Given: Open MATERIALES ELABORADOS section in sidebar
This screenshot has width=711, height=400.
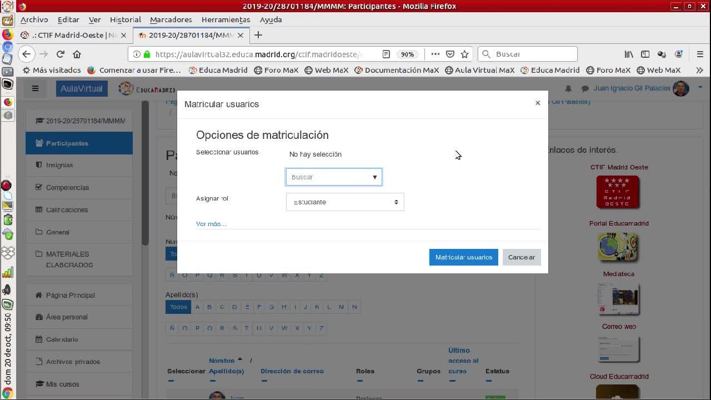Looking at the screenshot, I should [79, 259].
